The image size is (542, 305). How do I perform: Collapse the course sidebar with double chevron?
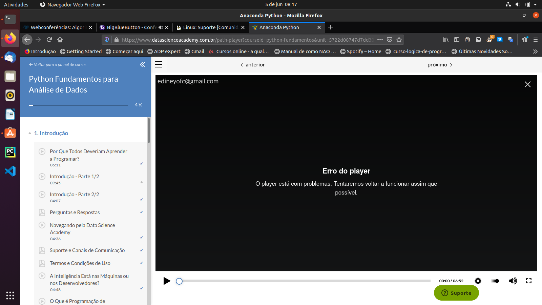coord(142,65)
